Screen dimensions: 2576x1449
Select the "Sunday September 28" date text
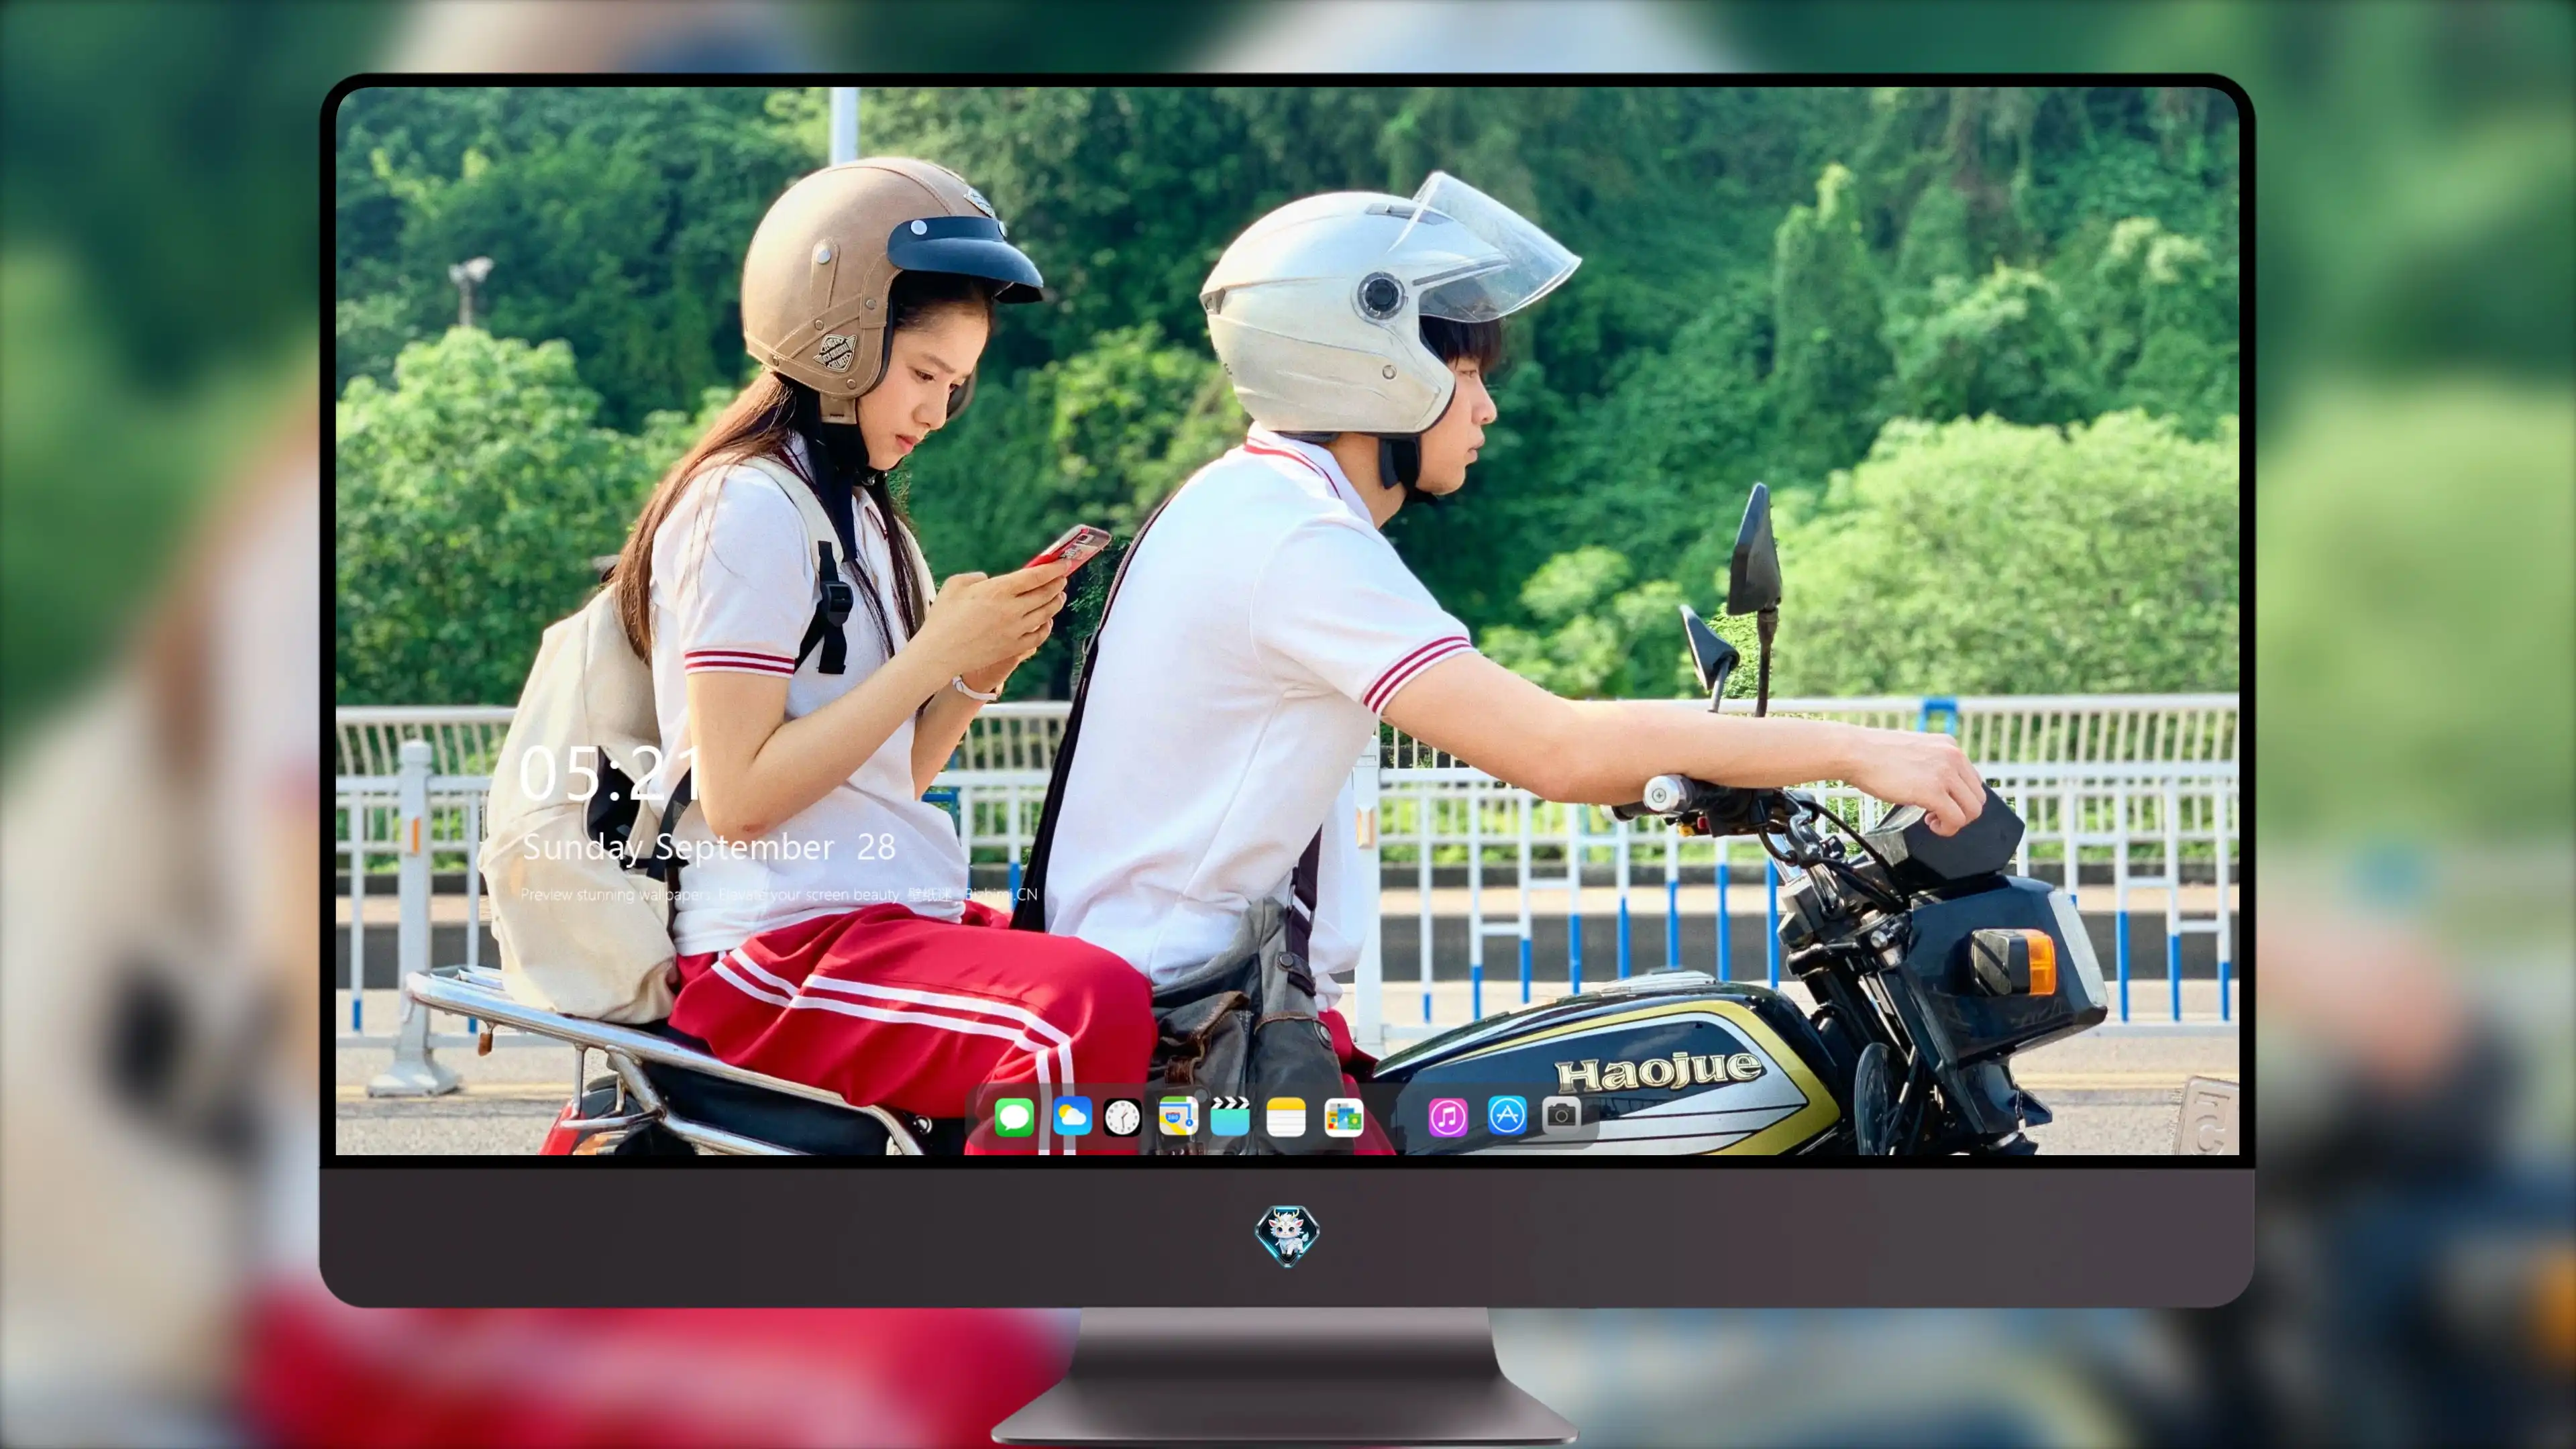pos(709,848)
